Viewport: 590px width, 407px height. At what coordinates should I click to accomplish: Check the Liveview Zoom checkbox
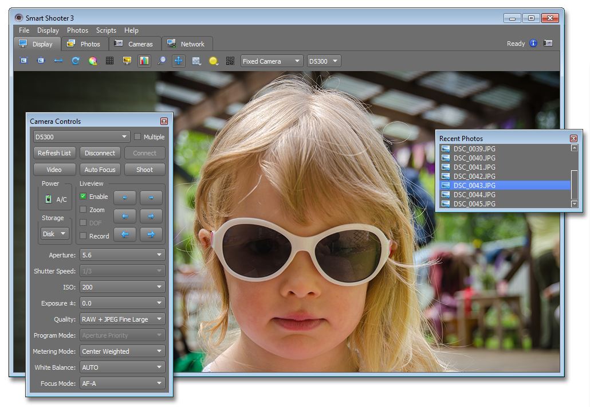83,210
